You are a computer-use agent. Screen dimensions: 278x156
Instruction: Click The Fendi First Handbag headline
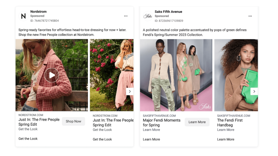[230, 122]
